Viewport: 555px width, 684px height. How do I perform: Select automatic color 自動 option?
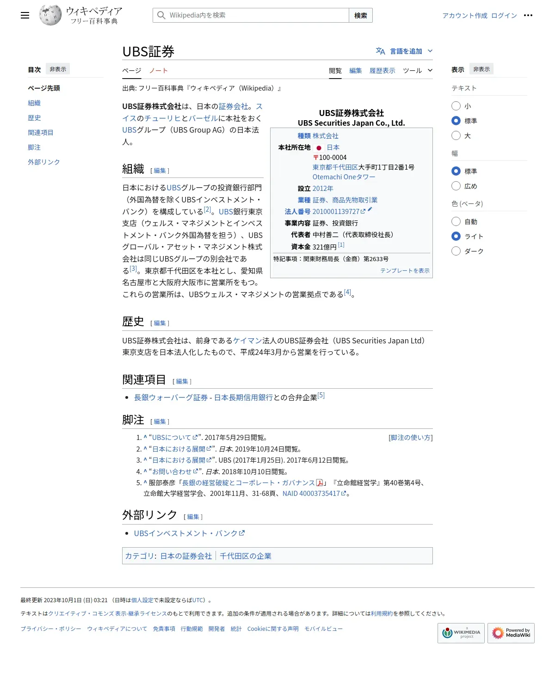tap(456, 221)
